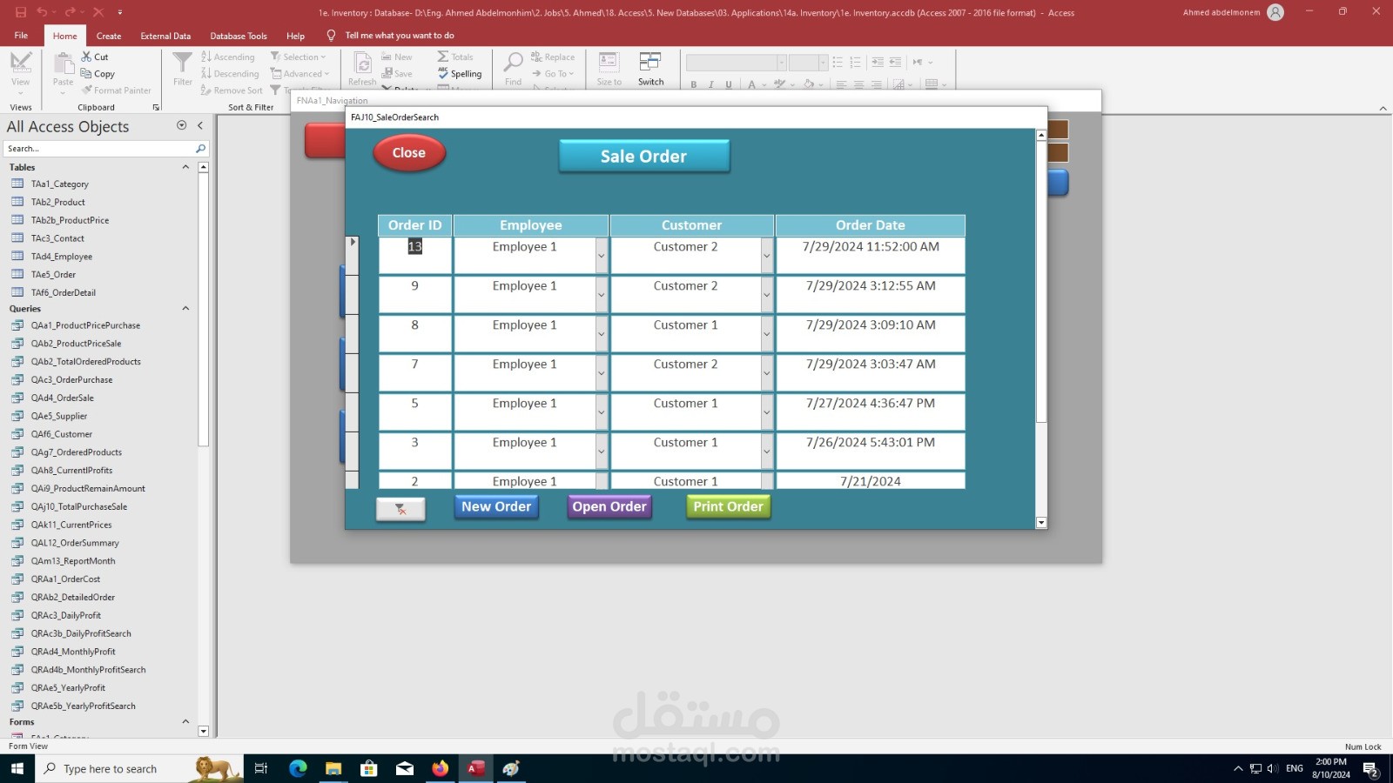Switch to the Create ribbon tab
The height and width of the screenshot is (783, 1393).
click(x=109, y=36)
